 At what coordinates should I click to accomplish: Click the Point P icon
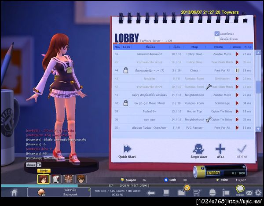coord(218,180)
